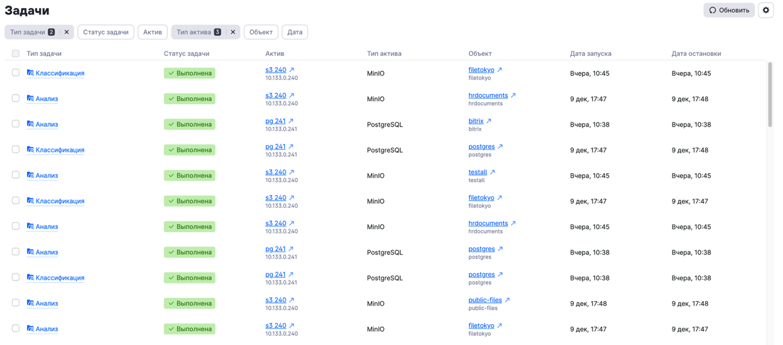Viewport: 783px width, 345px height.
Task: Toggle the select-all checkbox in table header
Action: click(16, 53)
